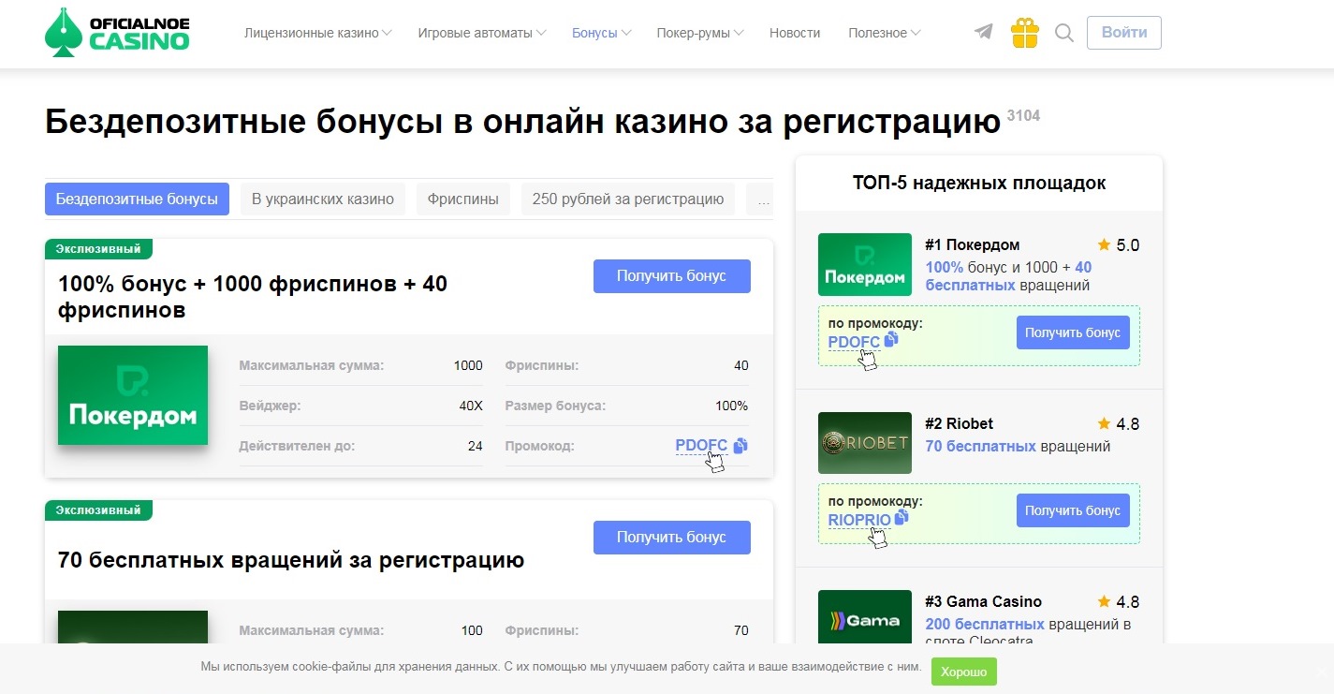Click the 40X wager value
The height and width of the screenshot is (694, 1334).
pos(471,406)
